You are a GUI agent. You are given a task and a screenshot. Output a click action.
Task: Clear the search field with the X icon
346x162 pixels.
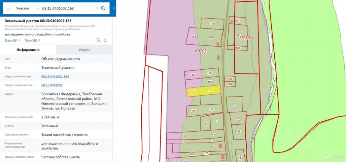(97, 8)
